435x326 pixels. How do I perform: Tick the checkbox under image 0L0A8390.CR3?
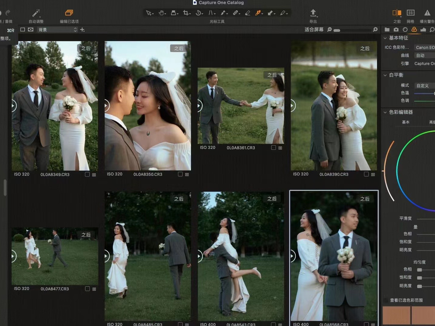coord(366,174)
